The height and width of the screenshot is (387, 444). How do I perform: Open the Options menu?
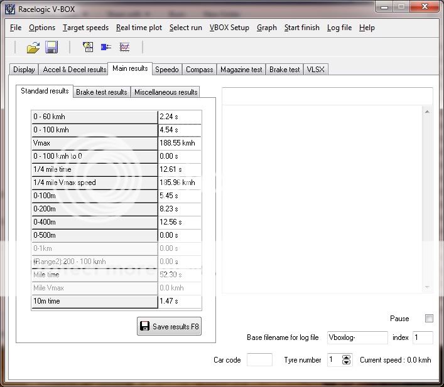click(x=42, y=28)
